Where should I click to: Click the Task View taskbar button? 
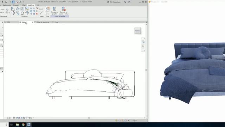(x=12, y=125)
